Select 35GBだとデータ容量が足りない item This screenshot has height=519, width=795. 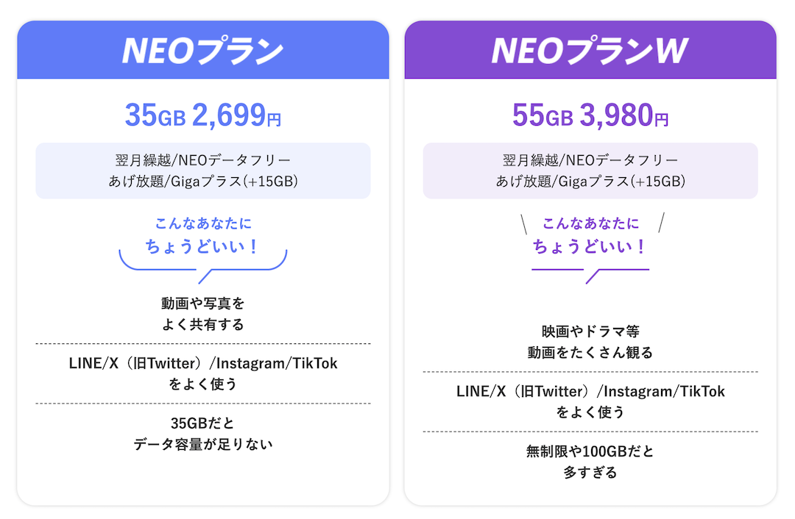point(202,433)
